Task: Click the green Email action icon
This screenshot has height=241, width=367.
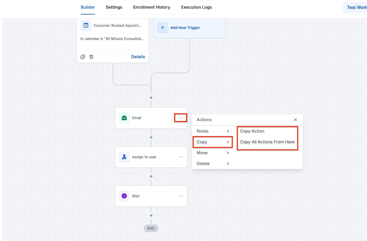Action: click(x=124, y=118)
